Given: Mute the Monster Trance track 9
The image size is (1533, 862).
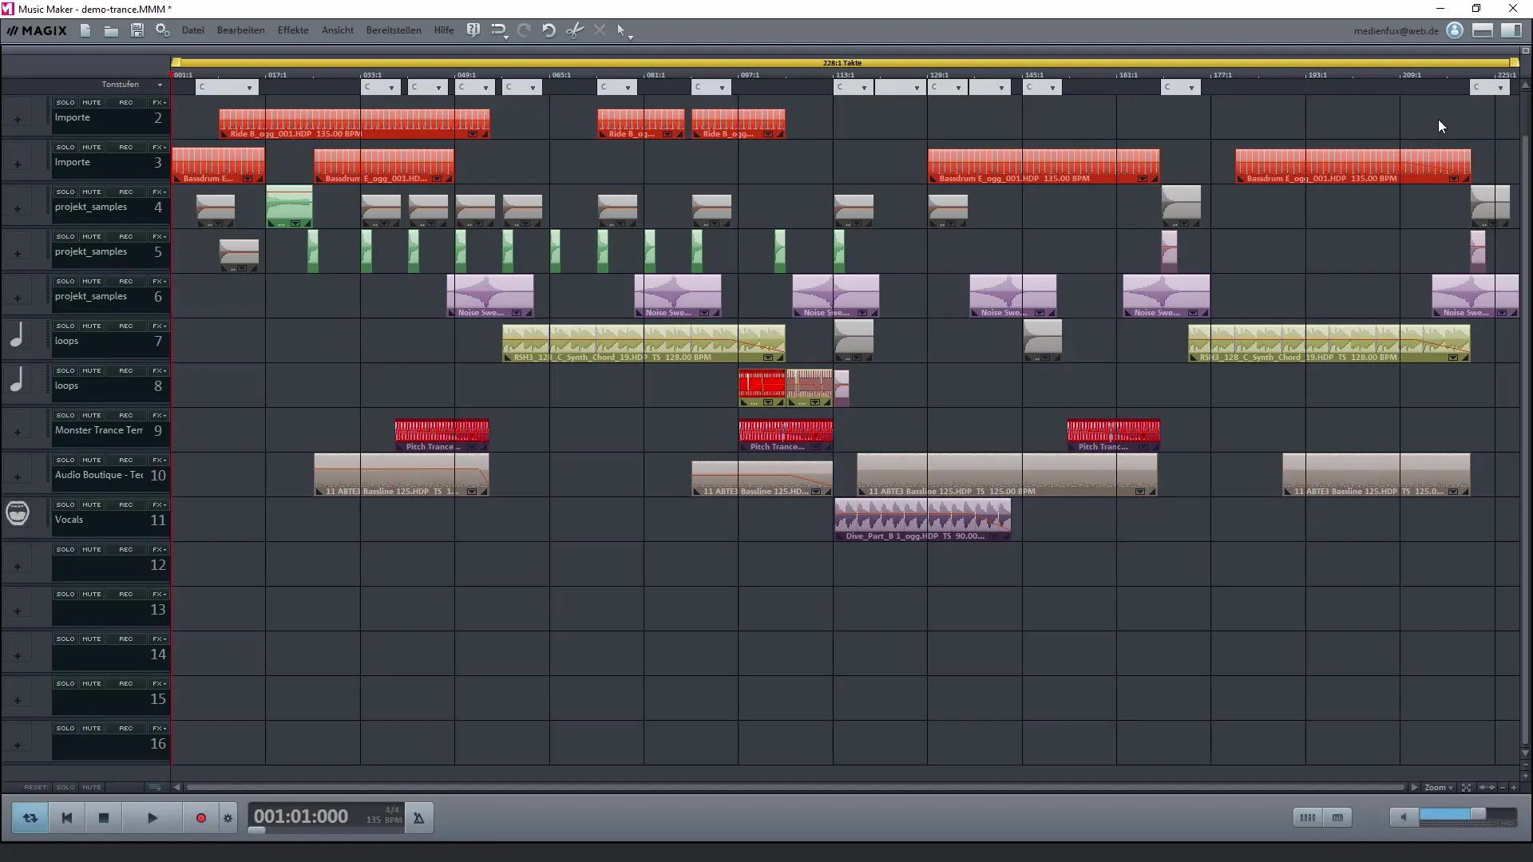Looking at the screenshot, I should click(x=92, y=415).
